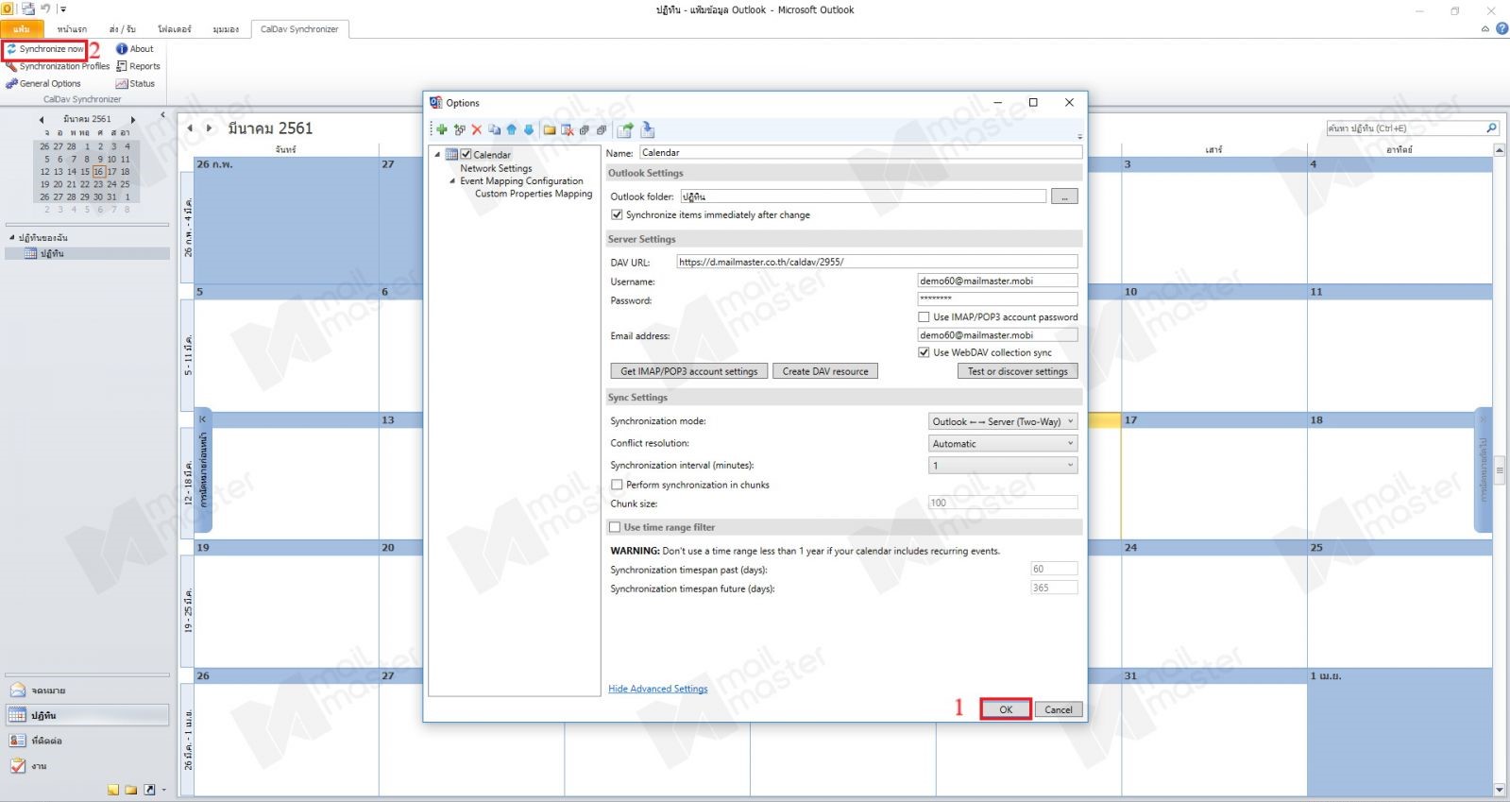Click the Username field
This screenshot has height=802, width=1510.
[997, 281]
